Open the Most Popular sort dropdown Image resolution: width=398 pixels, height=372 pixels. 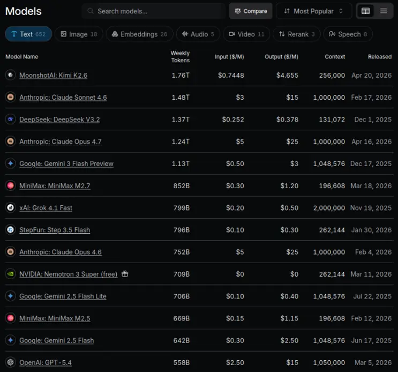pos(313,11)
